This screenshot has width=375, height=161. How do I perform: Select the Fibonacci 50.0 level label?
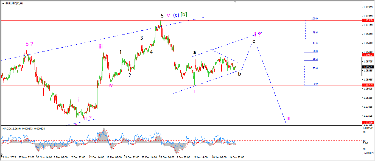[x=315, y=51]
